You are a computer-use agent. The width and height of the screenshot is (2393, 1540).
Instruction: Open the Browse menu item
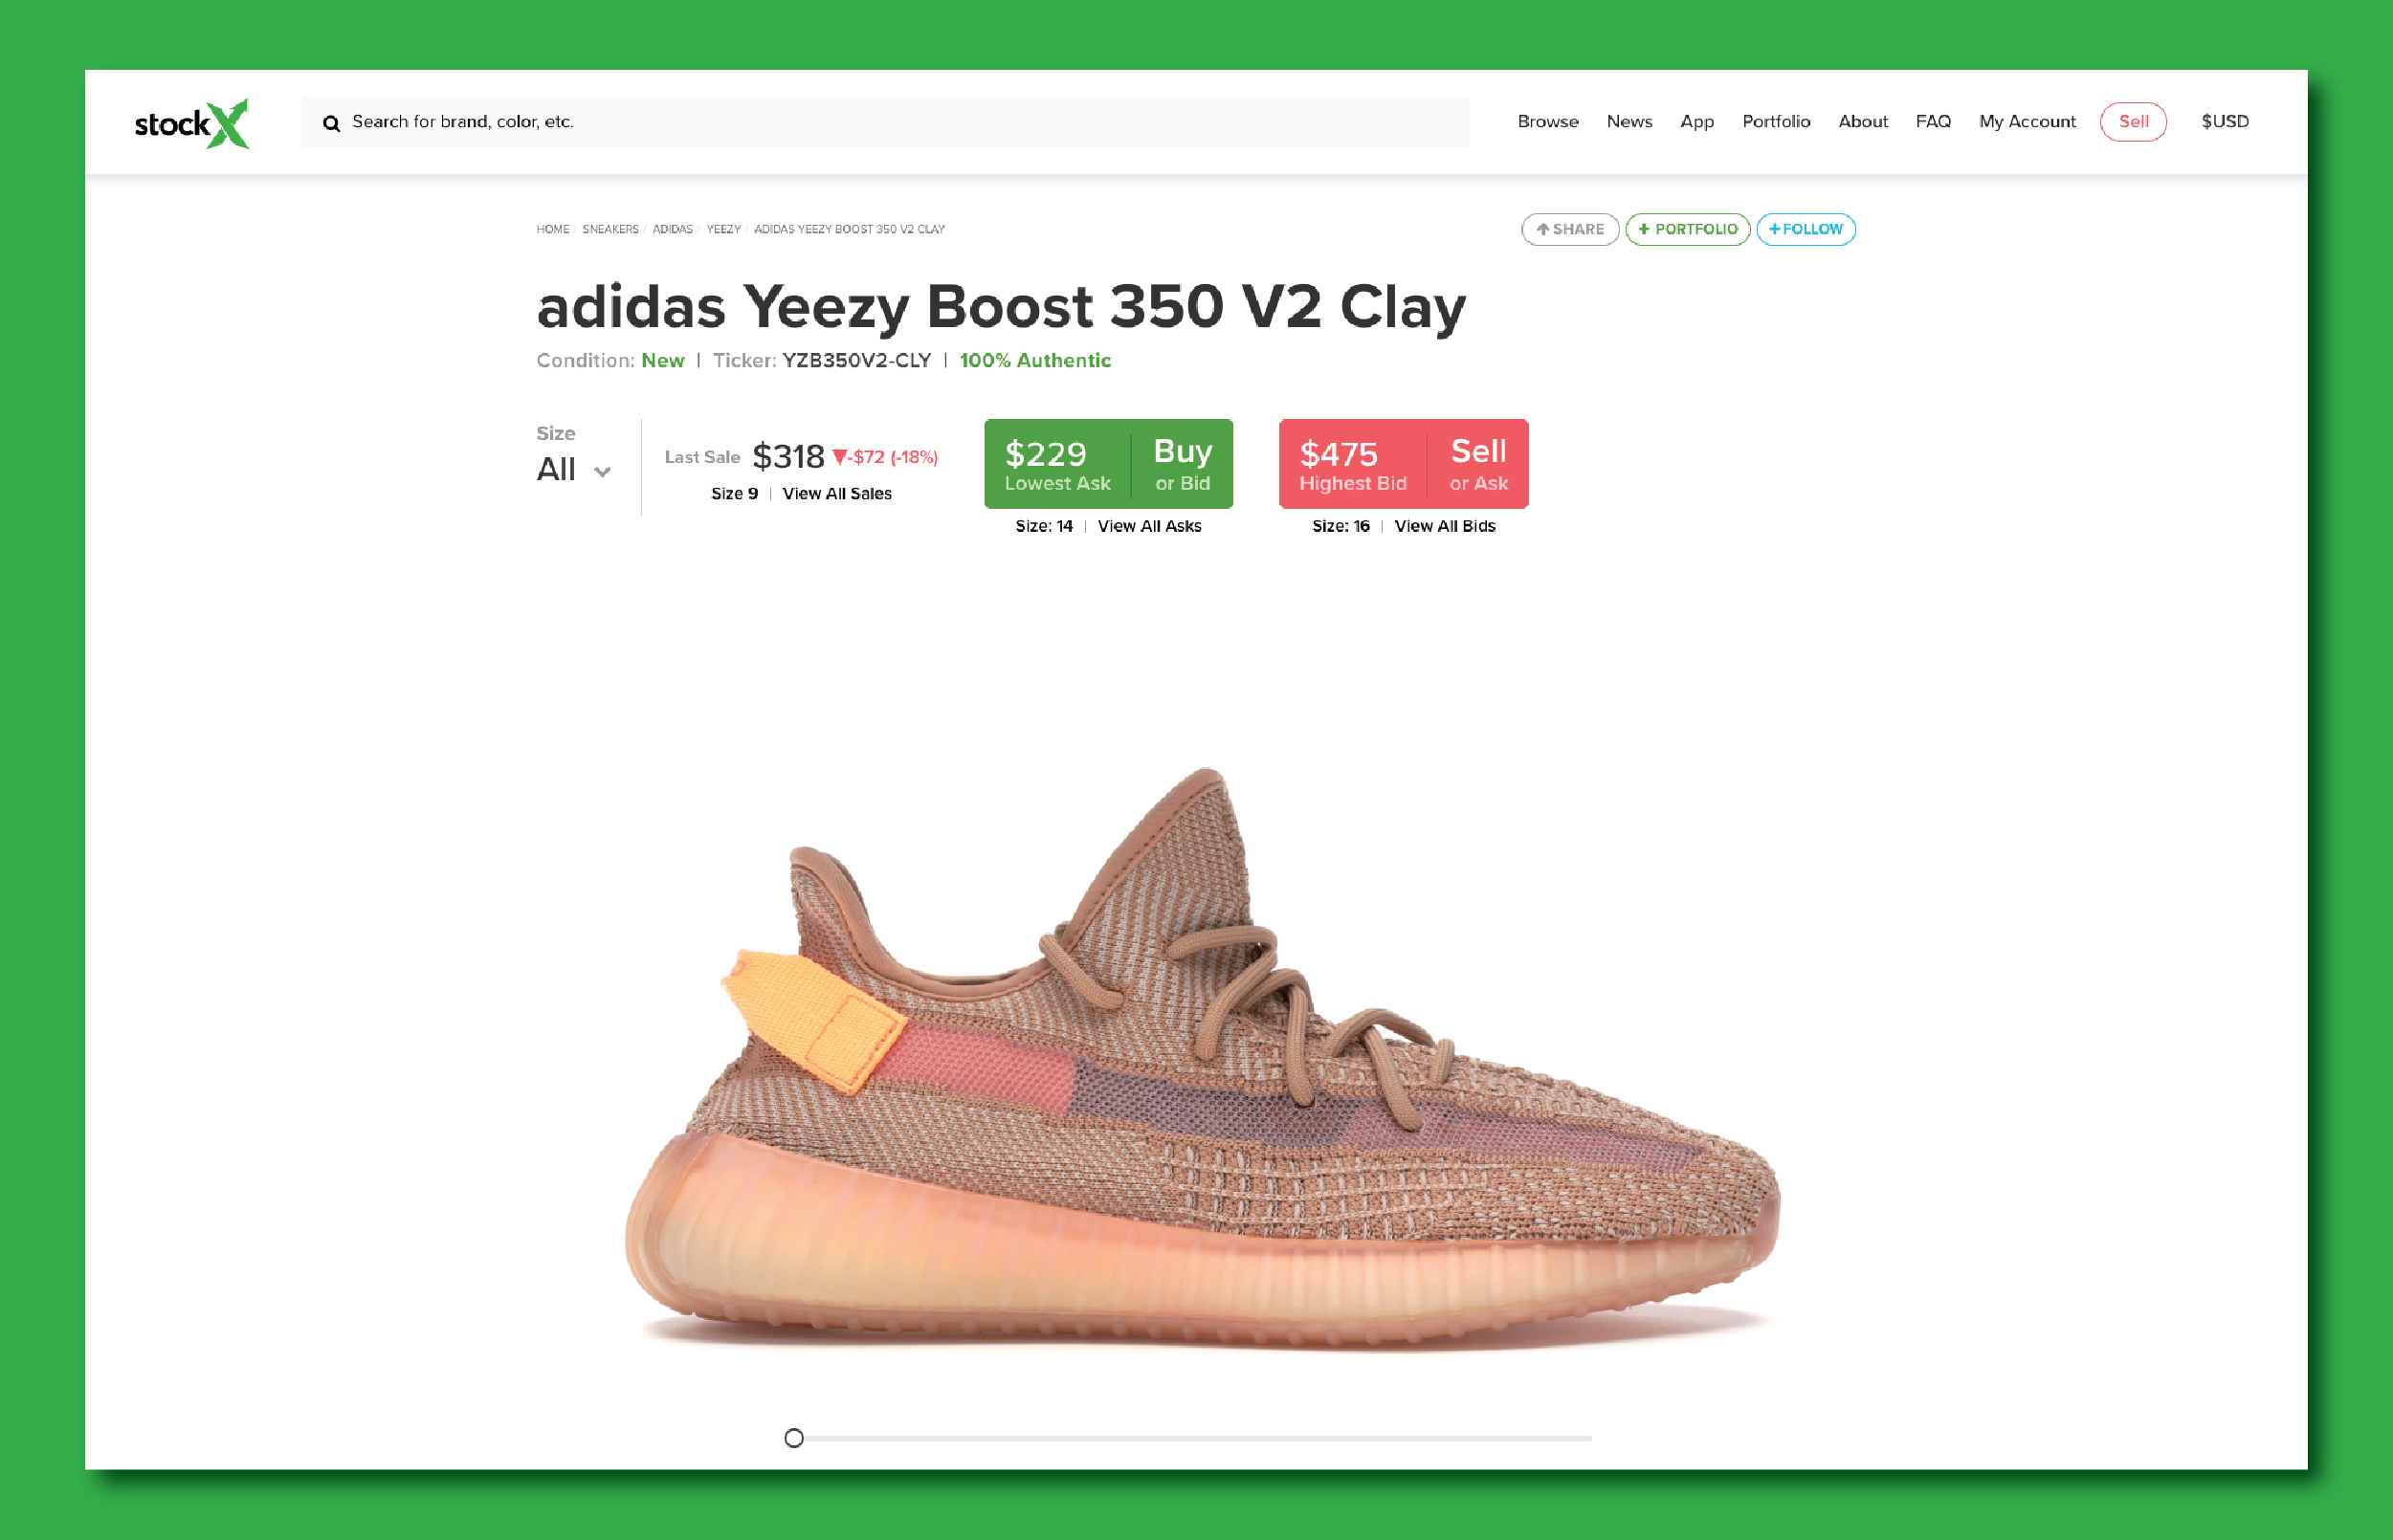tap(1547, 121)
